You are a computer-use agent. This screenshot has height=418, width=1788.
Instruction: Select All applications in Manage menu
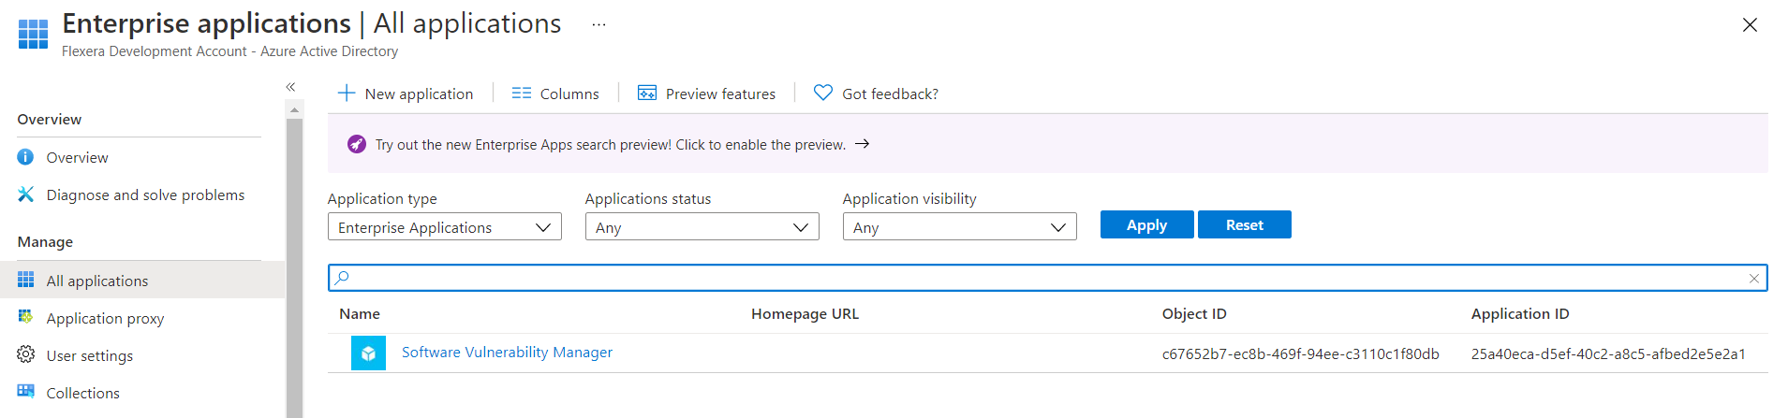click(97, 281)
